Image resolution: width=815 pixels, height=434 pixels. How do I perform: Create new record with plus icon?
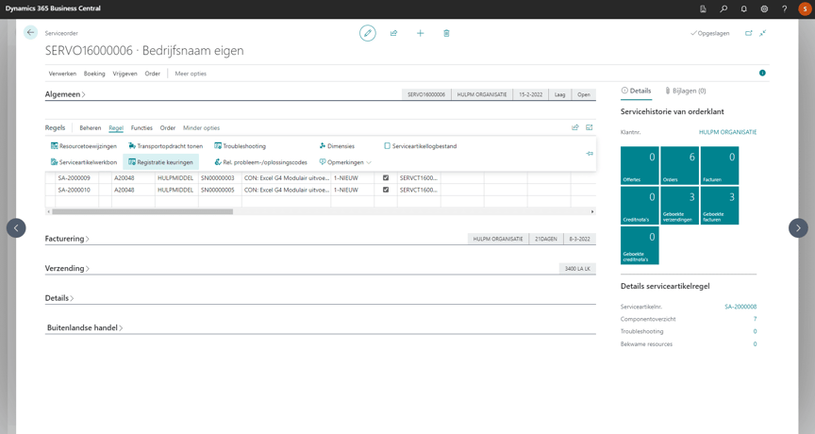[x=420, y=33]
